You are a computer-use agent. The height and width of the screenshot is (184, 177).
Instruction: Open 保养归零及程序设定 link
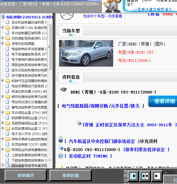pos(147,149)
